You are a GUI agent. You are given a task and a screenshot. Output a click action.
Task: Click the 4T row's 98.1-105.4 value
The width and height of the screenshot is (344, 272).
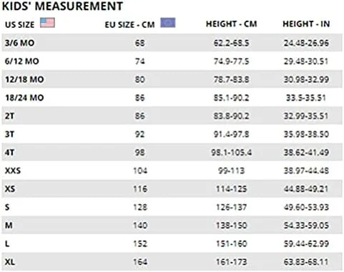point(232,153)
